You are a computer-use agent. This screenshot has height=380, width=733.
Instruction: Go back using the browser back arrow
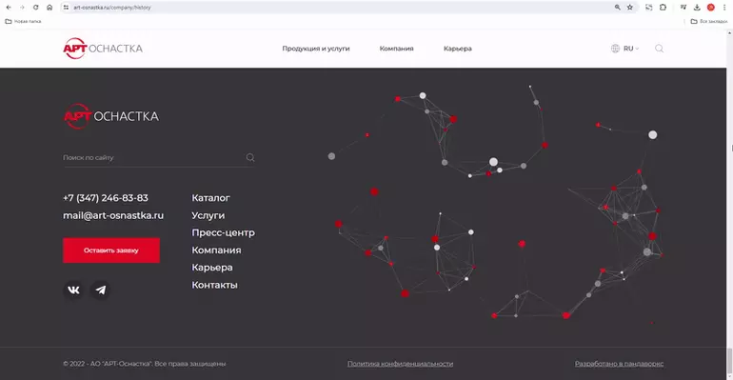click(9, 8)
